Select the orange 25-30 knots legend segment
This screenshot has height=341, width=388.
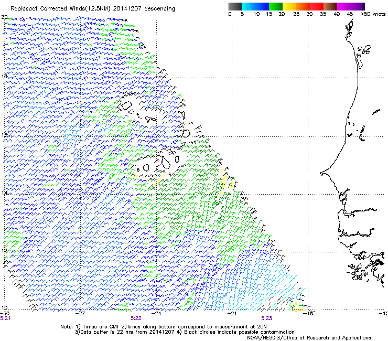click(303, 6)
